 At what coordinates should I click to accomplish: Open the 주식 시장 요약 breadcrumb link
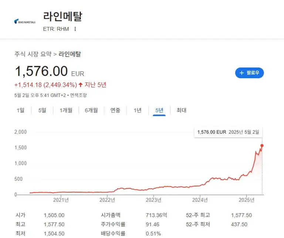click(x=33, y=54)
